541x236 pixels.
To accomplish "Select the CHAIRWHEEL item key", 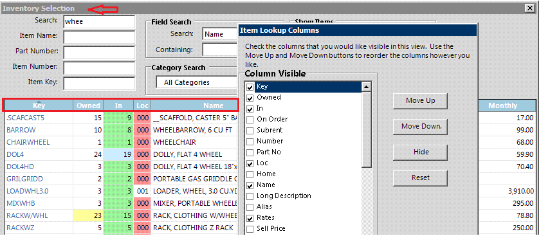I will click(x=28, y=142).
